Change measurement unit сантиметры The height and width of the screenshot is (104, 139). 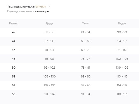(x=41, y=12)
